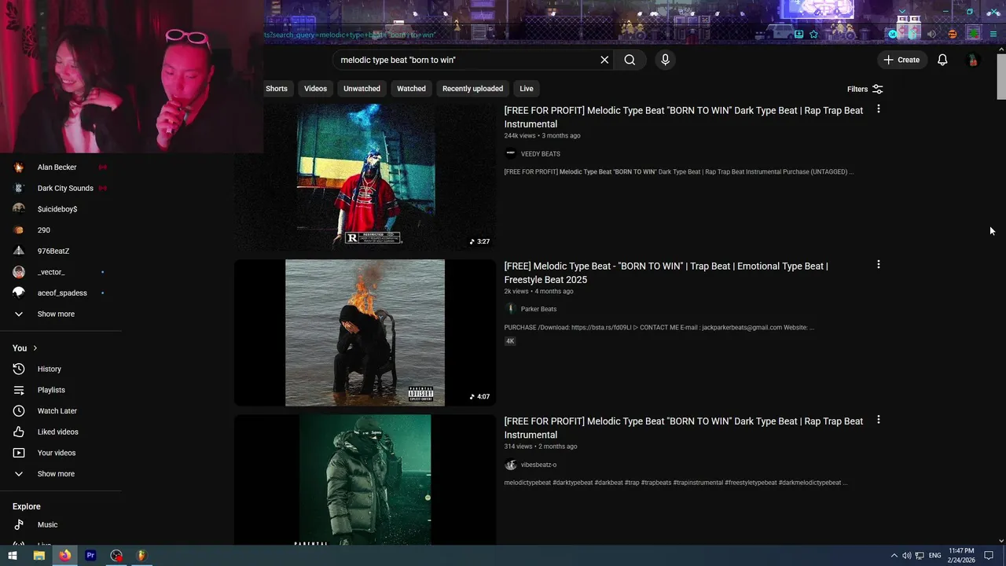Open Windows notification center
Viewport: 1006px width, 566px height.
(989, 556)
